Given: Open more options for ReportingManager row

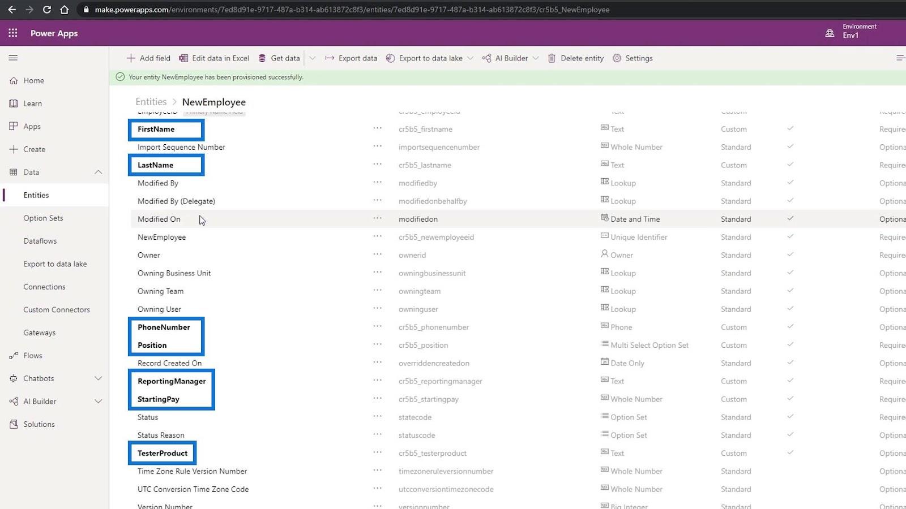Looking at the screenshot, I should click(x=377, y=381).
